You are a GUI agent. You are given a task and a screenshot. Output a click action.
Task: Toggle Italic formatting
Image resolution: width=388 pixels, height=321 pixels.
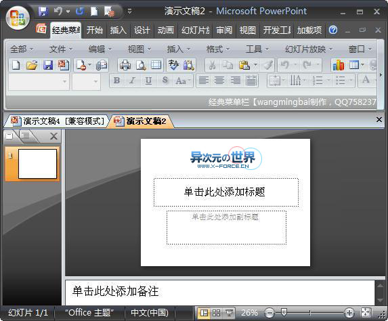point(133,81)
